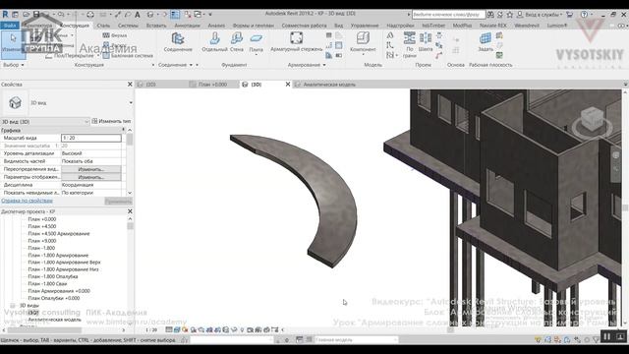
Task: Choose the Отдельный isolated foundation tool
Action: 214,42
